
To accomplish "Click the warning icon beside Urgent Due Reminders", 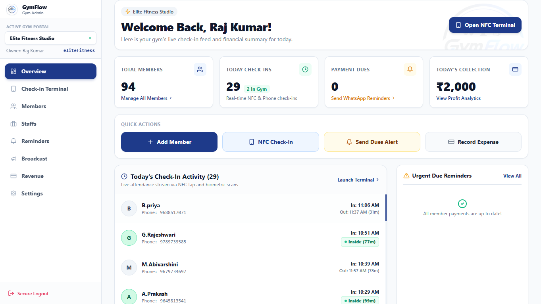I will coord(406,176).
